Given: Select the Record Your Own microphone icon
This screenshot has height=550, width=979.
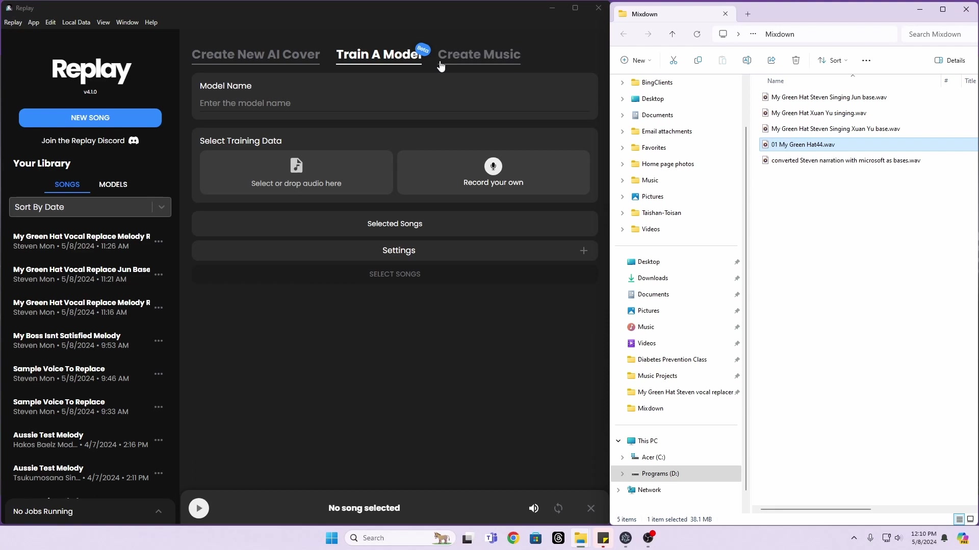Looking at the screenshot, I should pyautogui.click(x=493, y=166).
